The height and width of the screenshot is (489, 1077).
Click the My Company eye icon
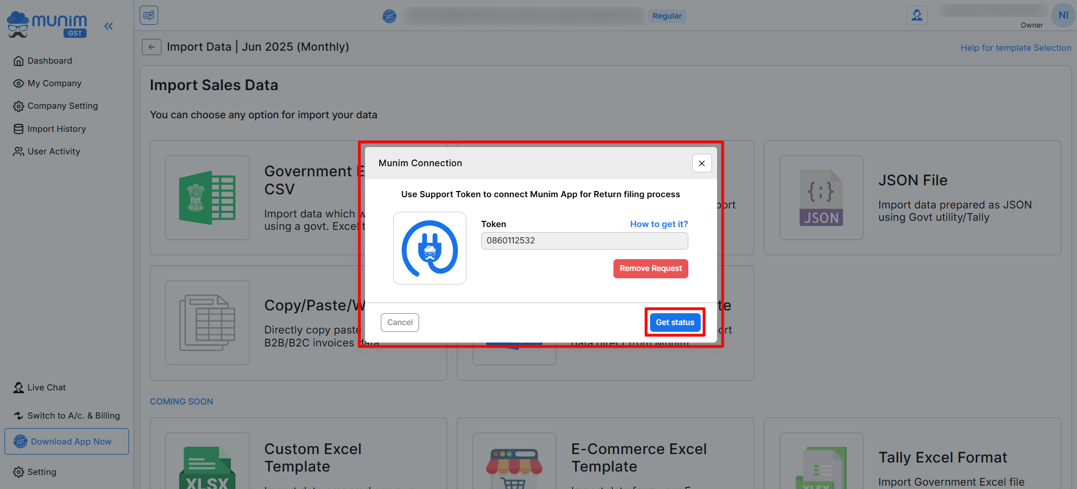[x=19, y=83]
